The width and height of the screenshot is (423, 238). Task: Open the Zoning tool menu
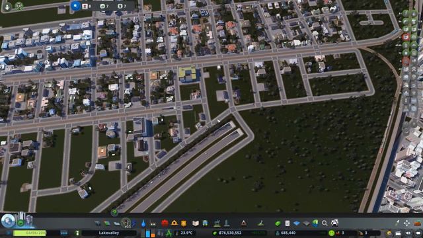(x=107, y=223)
